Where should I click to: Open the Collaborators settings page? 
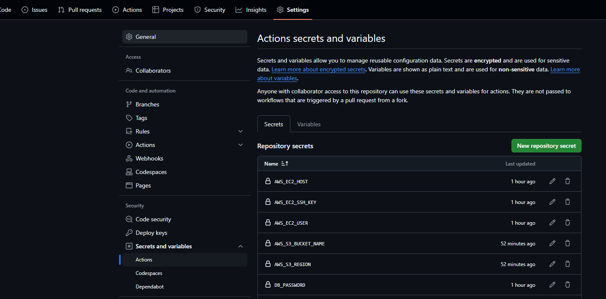153,71
